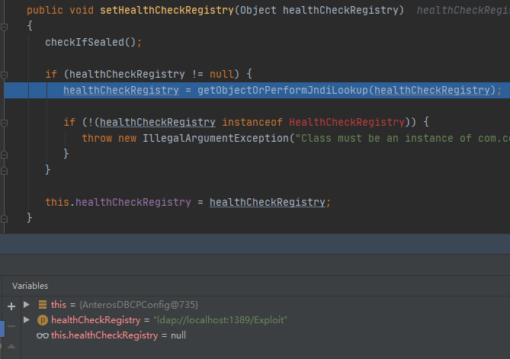Select the this.healthCheckRegistry = null watch row
Image resolution: width=510 pixels, height=359 pixels.
(118, 335)
